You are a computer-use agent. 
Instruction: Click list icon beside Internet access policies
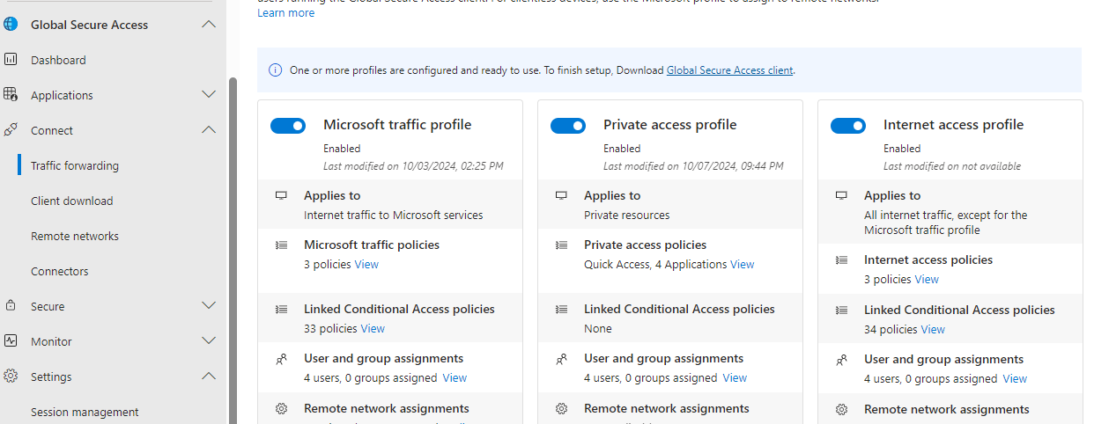click(841, 260)
